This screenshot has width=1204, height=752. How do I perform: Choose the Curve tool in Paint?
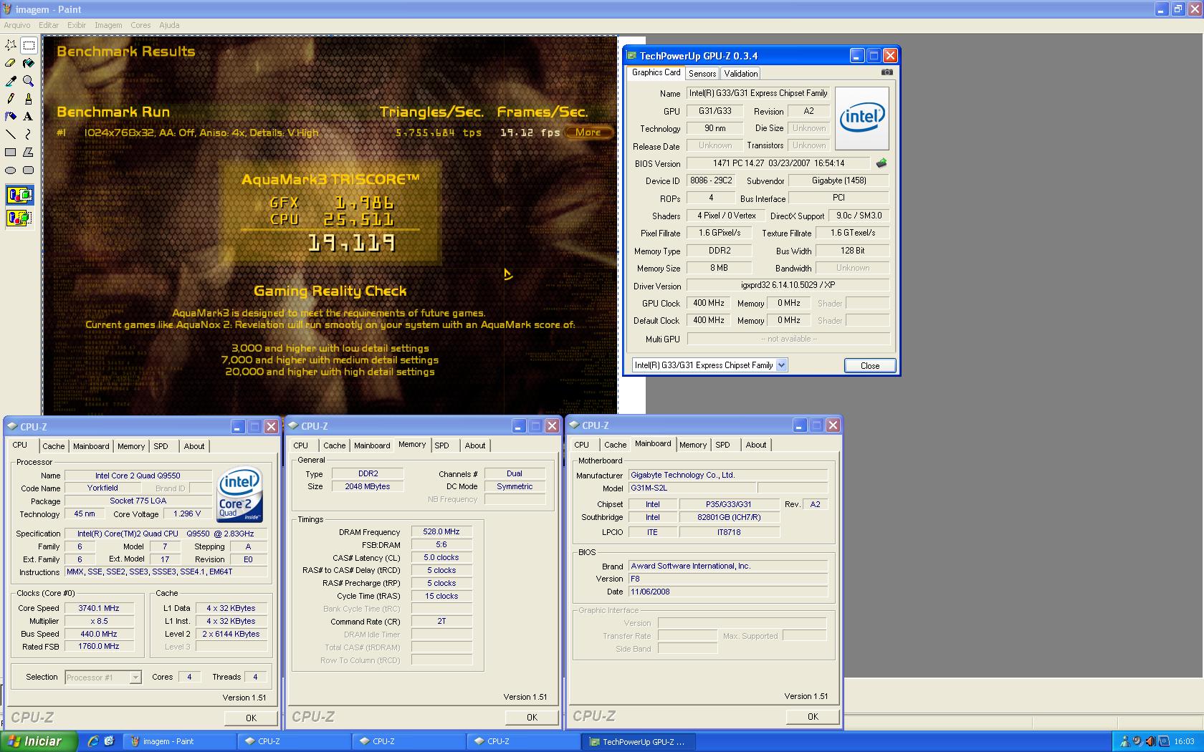click(x=29, y=134)
